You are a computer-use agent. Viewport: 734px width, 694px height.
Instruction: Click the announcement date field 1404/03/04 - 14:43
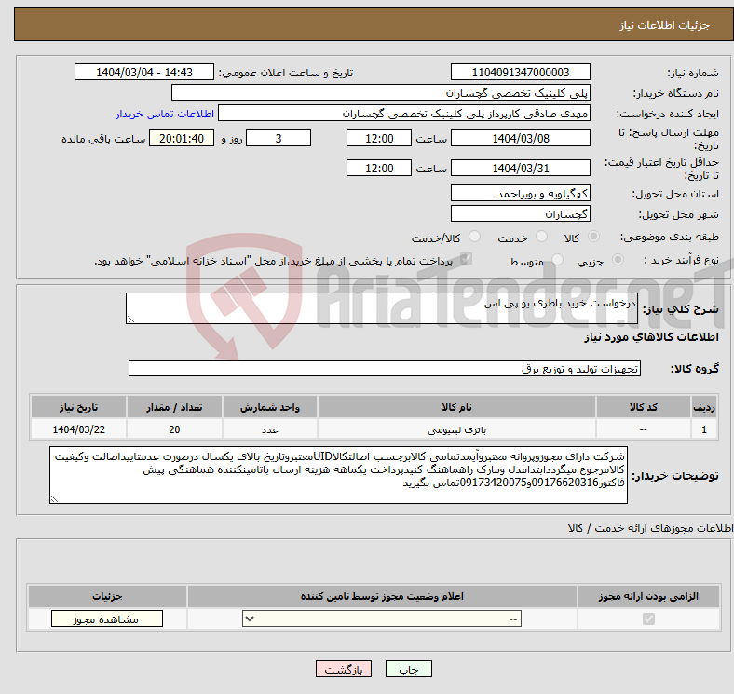click(144, 72)
